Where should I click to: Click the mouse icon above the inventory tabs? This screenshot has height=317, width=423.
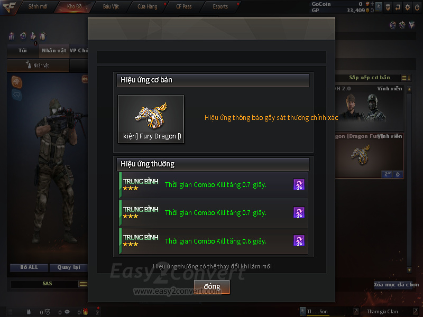43,36
